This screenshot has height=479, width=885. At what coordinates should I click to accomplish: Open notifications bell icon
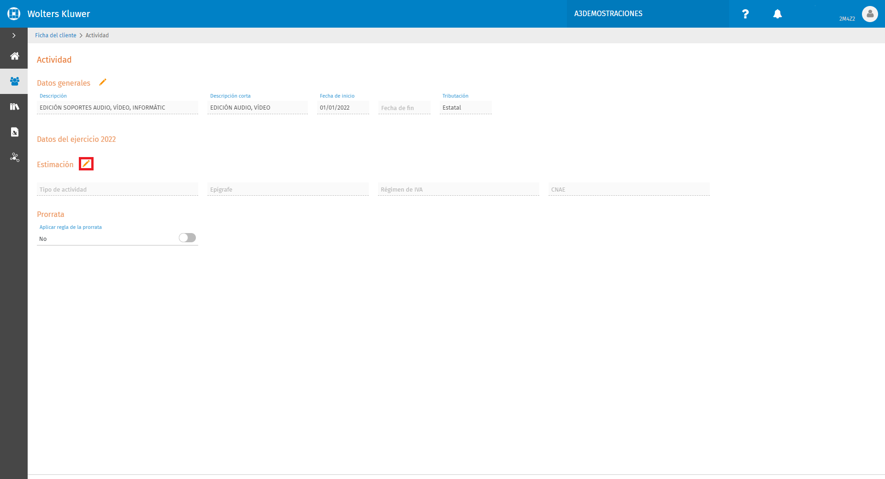(778, 14)
